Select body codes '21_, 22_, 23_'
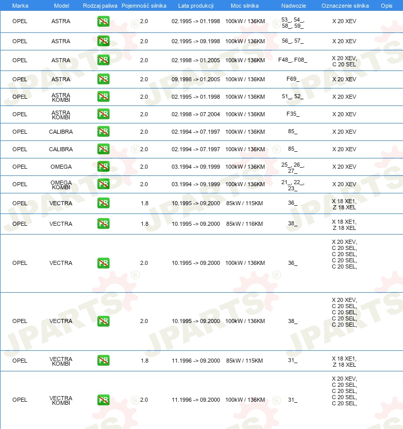Screen dimensions: 403x429 (293, 185)
